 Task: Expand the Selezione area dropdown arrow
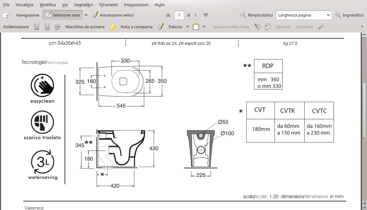[x=86, y=15]
